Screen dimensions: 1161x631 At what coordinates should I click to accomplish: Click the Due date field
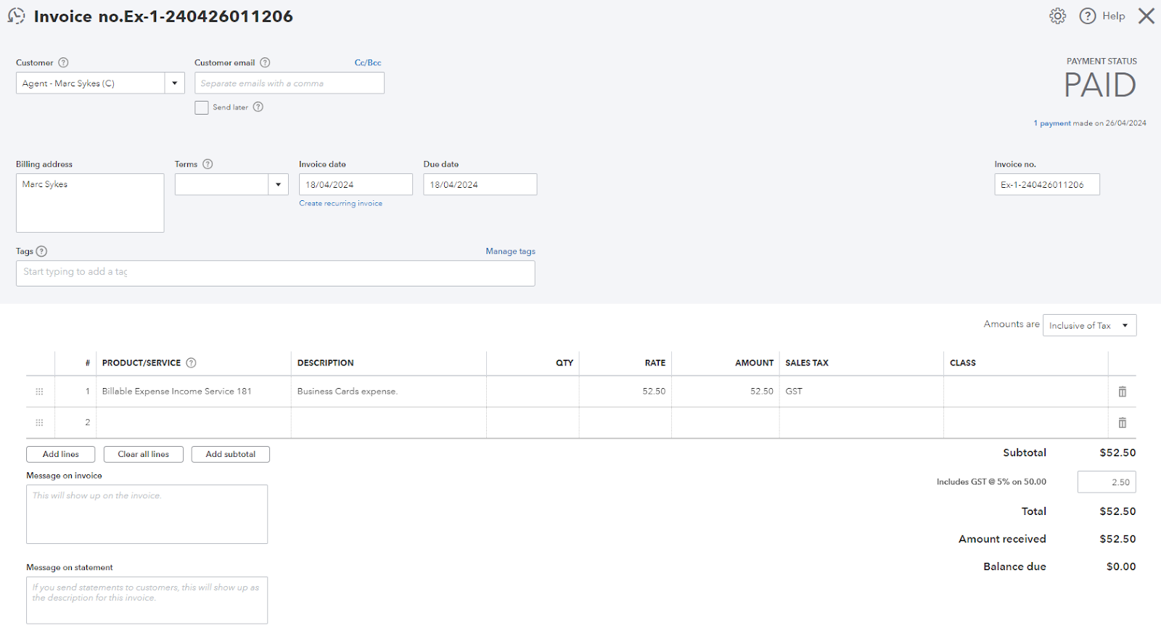pos(480,184)
